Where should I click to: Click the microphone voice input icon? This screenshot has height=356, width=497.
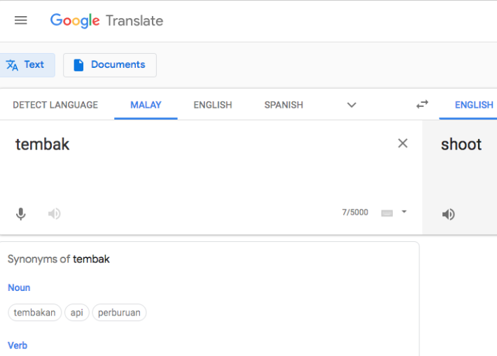point(21,213)
